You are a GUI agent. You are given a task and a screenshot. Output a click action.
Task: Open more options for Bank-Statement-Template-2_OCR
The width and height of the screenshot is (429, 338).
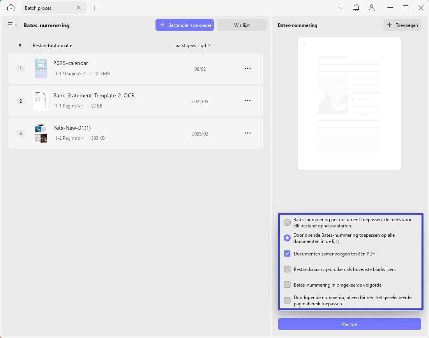click(x=247, y=100)
